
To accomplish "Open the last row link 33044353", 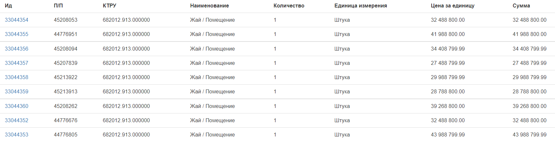I will point(17,135).
